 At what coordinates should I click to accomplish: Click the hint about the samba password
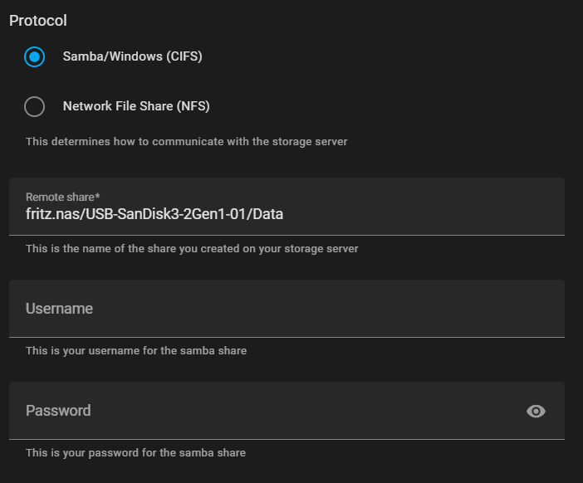135,453
